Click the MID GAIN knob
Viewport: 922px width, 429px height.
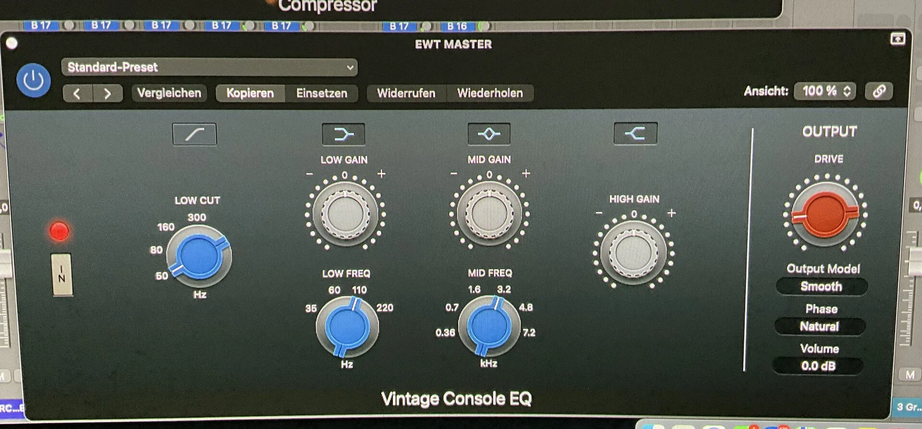point(489,213)
